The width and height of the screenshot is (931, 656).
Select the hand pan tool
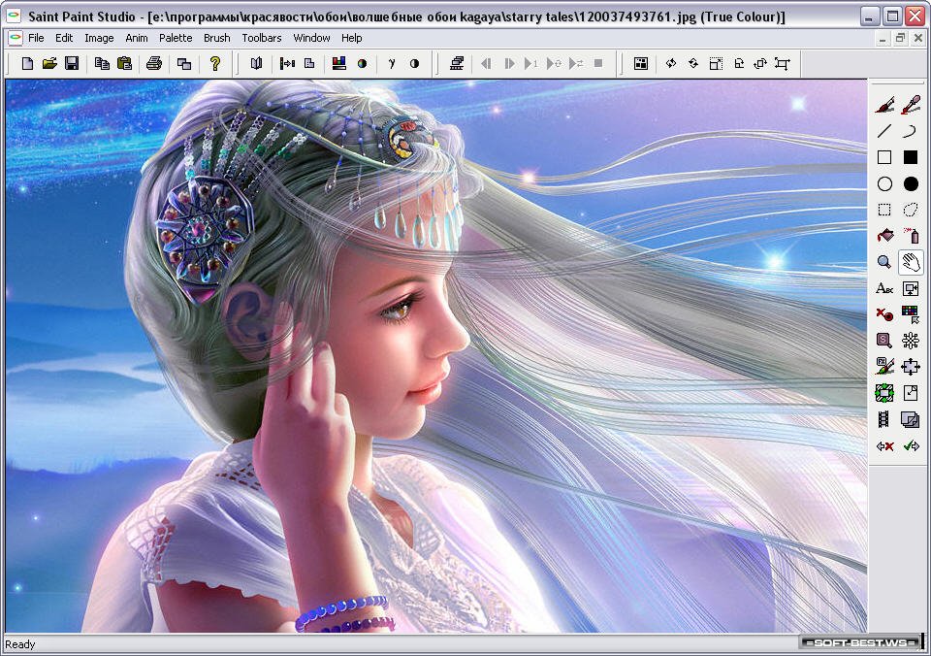(911, 262)
